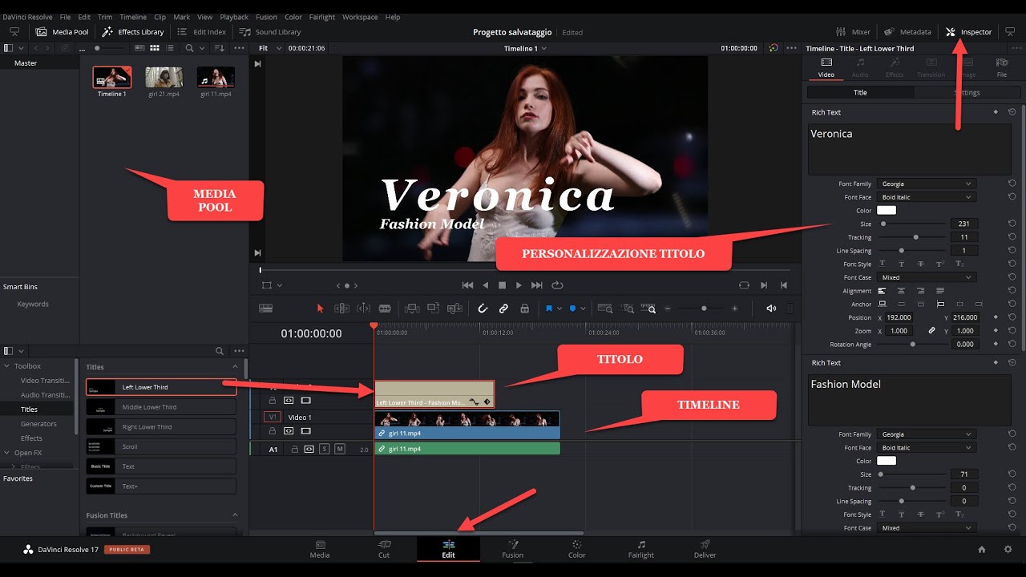The width and height of the screenshot is (1026, 577).
Task: Toggle the Zoom X/Y link icon
Action: tap(931, 330)
